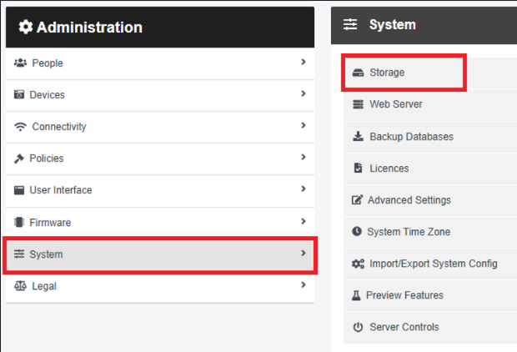Screen dimensions: 517x352
Task: Click the Policies gavel icon
Action: pos(19,158)
